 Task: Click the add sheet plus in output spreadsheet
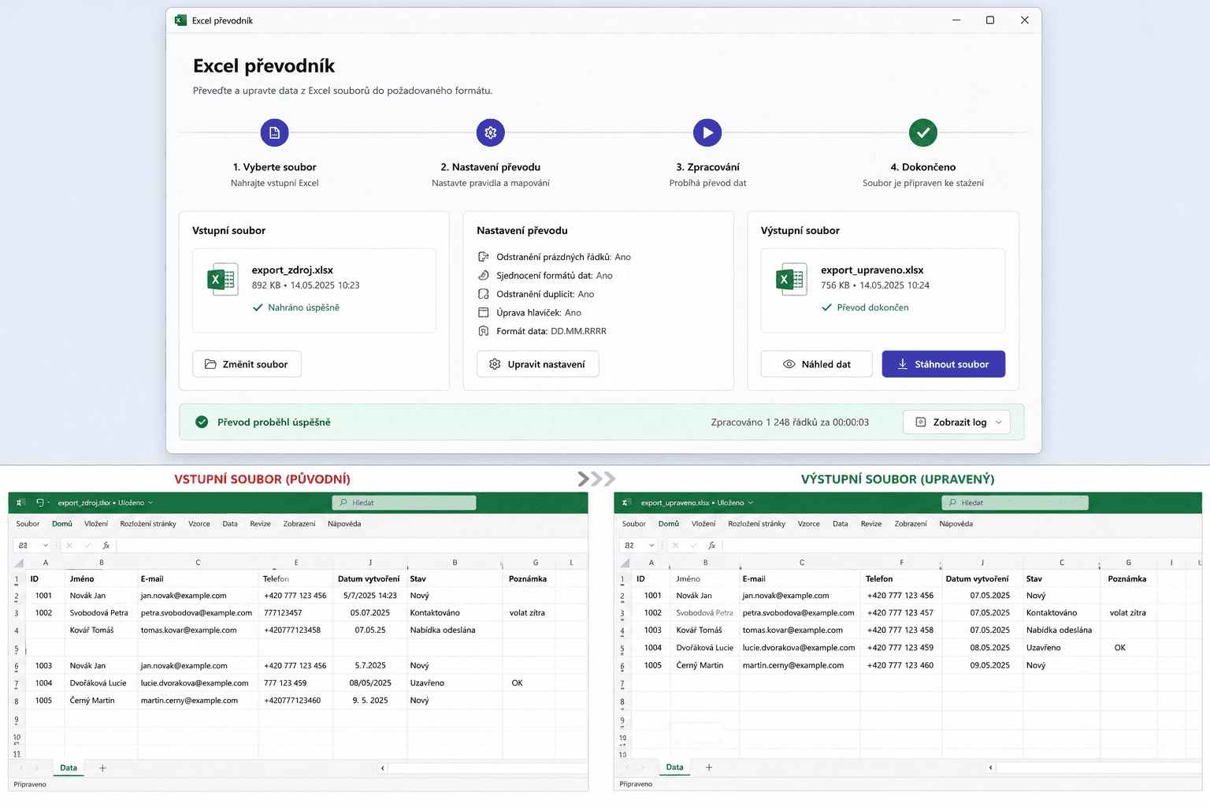tap(709, 767)
